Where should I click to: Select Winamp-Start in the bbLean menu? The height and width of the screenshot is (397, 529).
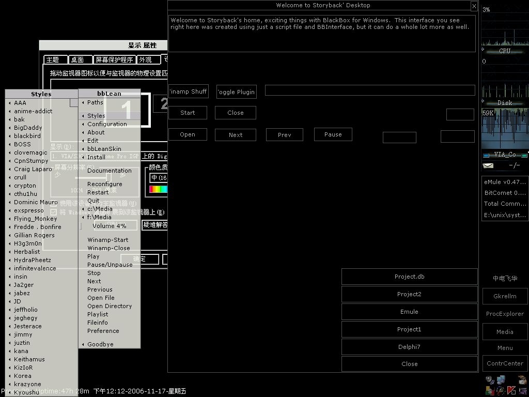coord(110,240)
